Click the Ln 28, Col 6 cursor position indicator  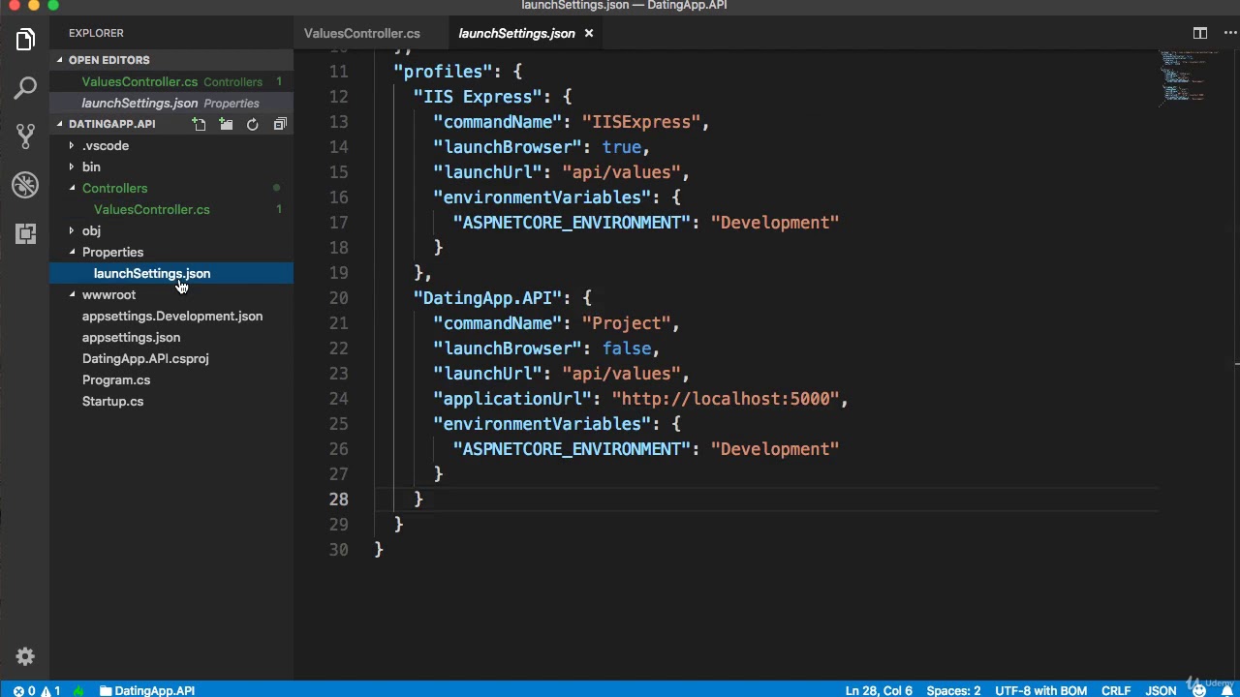click(879, 690)
